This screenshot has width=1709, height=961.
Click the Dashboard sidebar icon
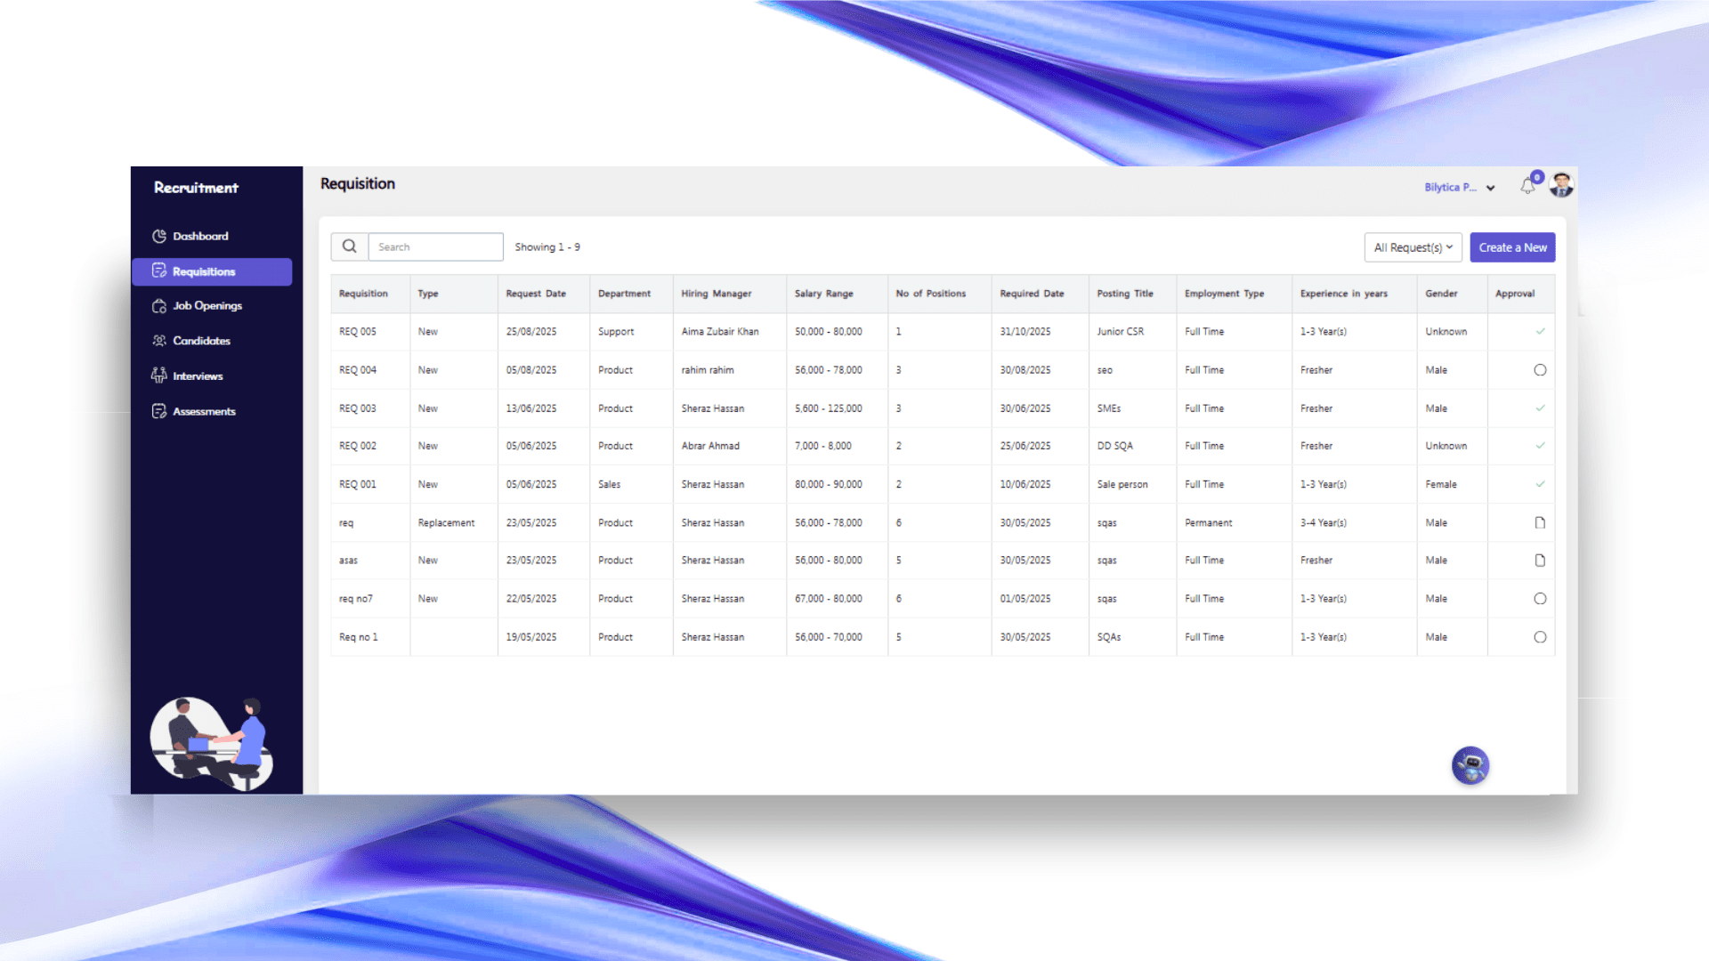pyautogui.click(x=159, y=236)
